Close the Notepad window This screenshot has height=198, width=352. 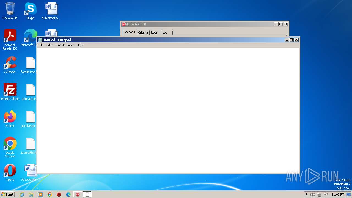click(296, 40)
